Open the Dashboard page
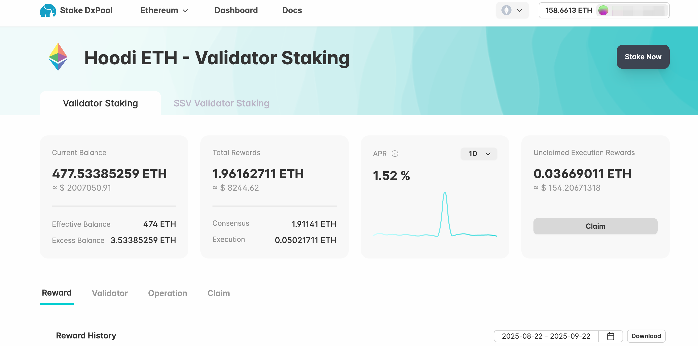The height and width of the screenshot is (346, 698). coord(236,10)
